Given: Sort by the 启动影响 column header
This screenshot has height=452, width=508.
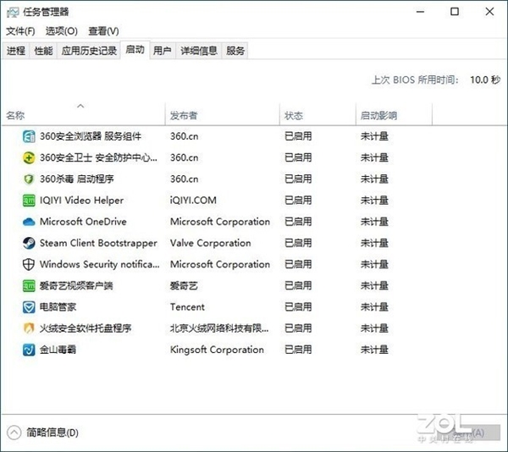Looking at the screenshot, I should (x=378, y=116).
